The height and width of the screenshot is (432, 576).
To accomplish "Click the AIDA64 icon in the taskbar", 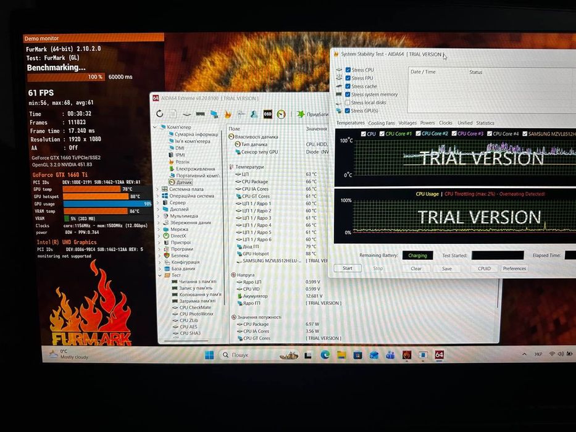I will click(439, 355).
